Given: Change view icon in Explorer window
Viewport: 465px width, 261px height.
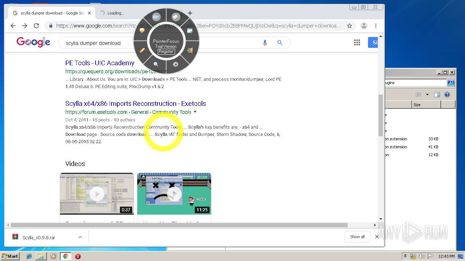Looking at the screenshot, I should (418, 95).
